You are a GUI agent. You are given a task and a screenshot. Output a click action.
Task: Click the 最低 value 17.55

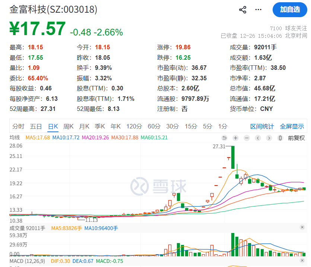click(x=35, y=58)
